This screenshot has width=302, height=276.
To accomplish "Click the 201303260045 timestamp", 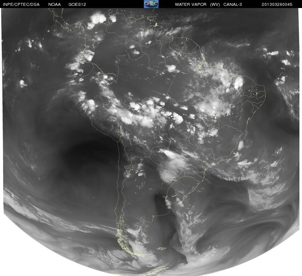I will [x=277, y=4].
